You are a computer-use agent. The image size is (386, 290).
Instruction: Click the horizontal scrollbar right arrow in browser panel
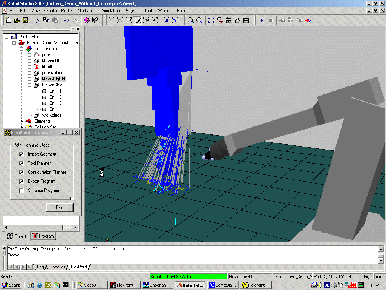(75, 227)
